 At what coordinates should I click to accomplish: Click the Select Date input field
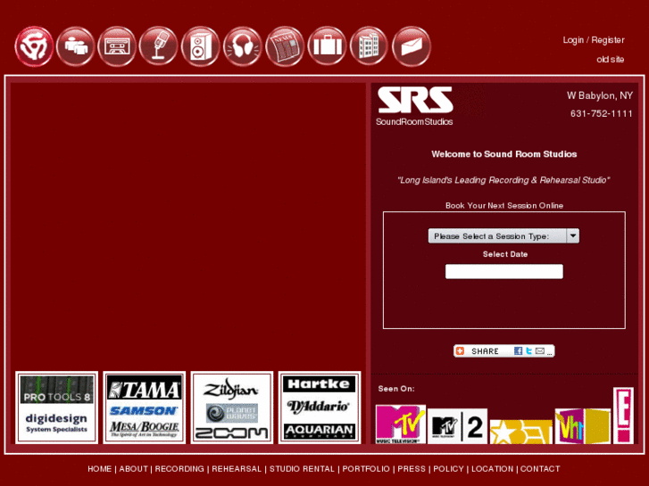coord(503,272)
